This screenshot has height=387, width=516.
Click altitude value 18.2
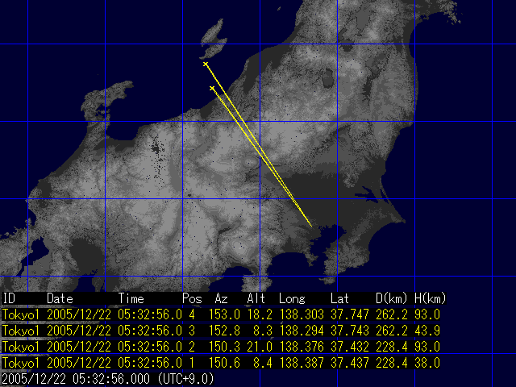(x=260, y=315)
